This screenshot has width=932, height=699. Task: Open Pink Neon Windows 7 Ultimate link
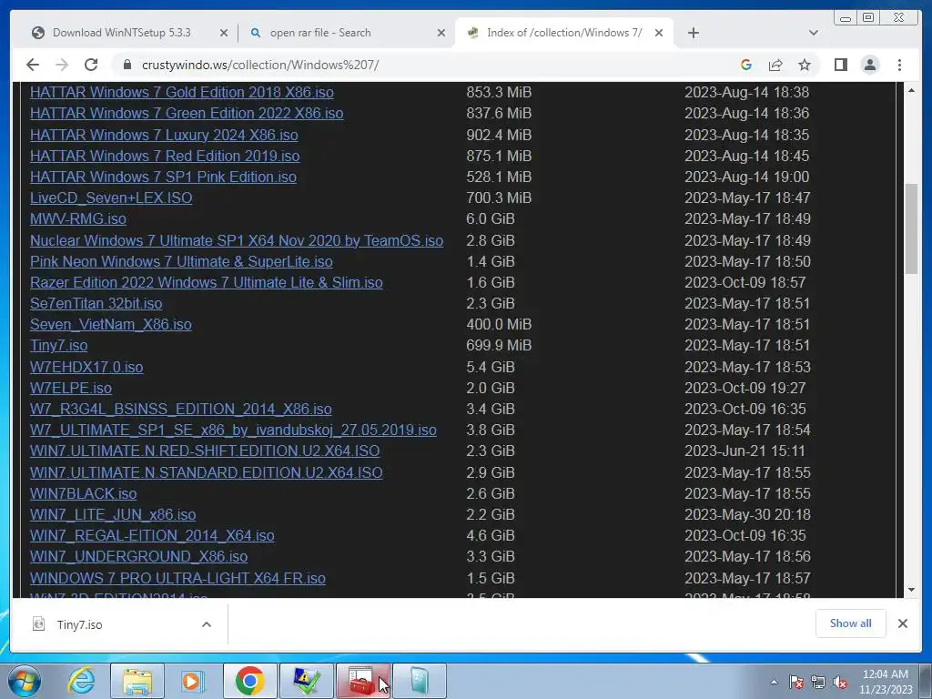(x=181, y=261)
